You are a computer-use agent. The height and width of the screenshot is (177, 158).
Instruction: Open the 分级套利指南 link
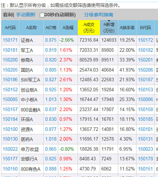99,15
